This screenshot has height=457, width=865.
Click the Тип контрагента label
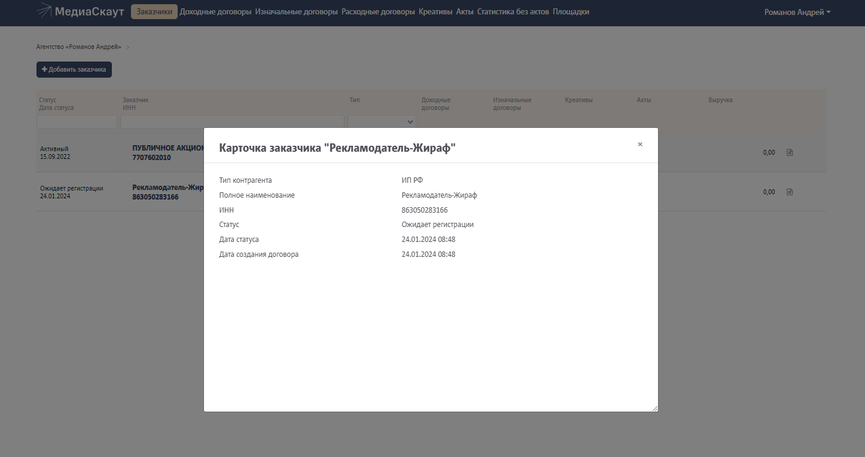pyautogui.click(x=246, y=180)
